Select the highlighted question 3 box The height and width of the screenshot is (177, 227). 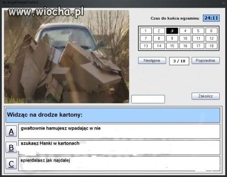pos(172,31)
